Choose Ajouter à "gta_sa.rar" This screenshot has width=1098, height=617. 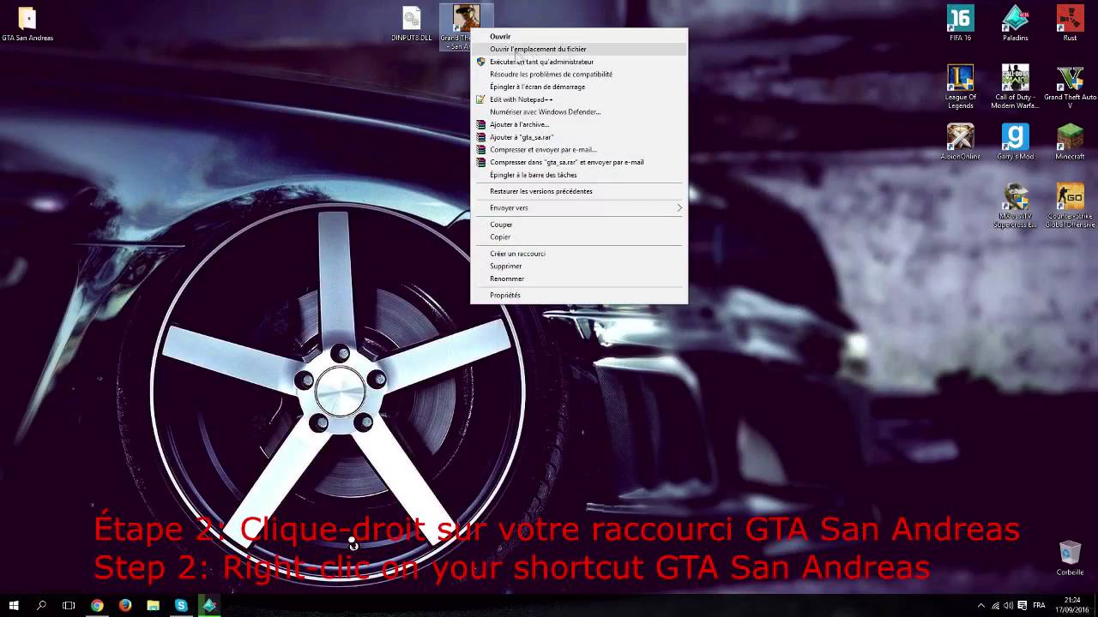(x=579, y=137)
